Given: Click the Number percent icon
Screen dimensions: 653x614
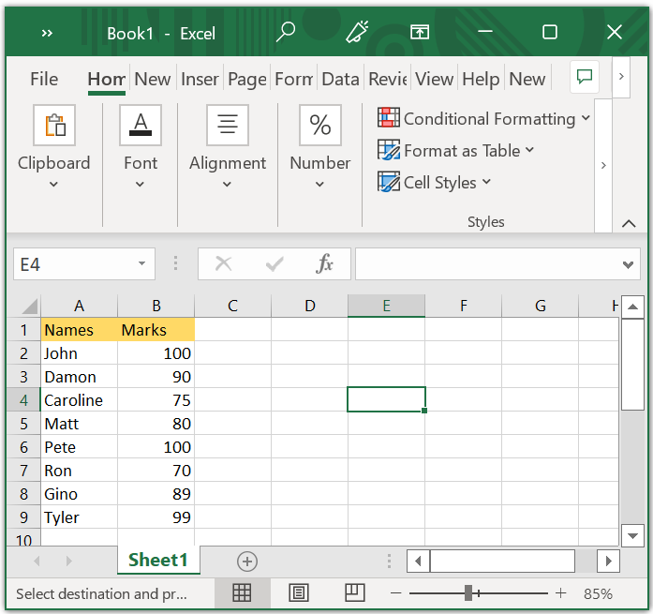Looking at the screenshot, I should click(320, 125).
